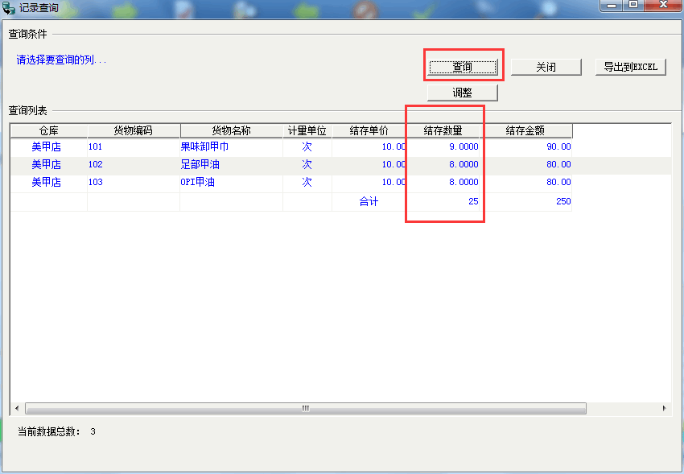Click the 结存单价 column header
This screenshot has height=474, width=684.
point(369,130)
